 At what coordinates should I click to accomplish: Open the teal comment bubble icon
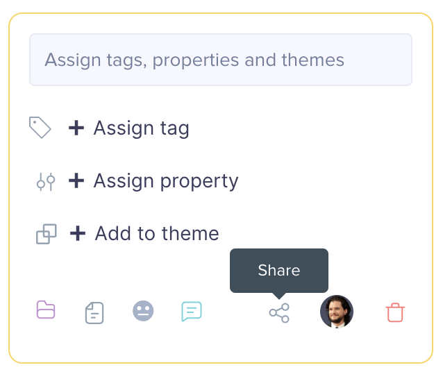192,311
